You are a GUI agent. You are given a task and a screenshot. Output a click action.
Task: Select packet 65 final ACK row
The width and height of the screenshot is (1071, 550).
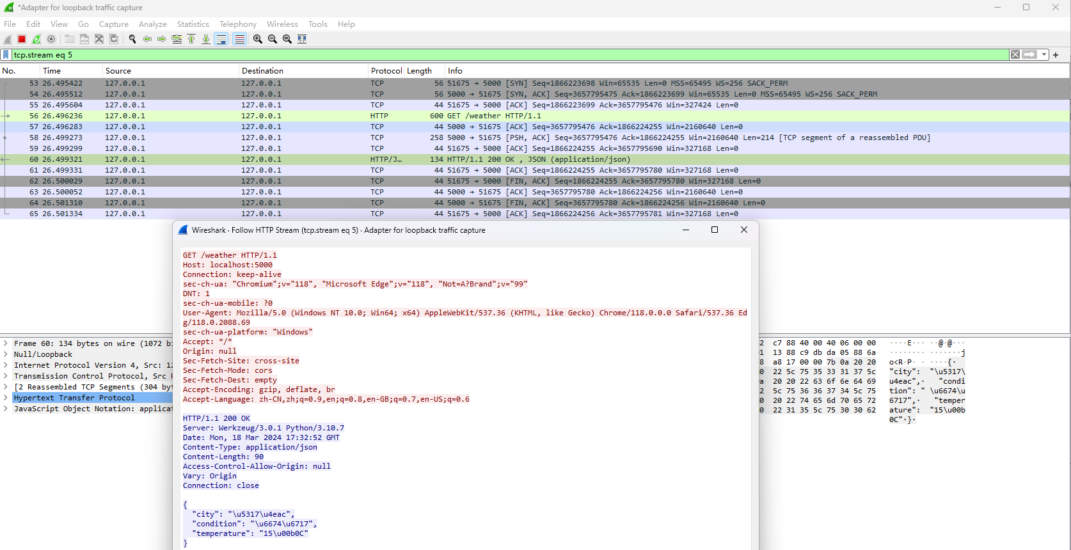535,214
